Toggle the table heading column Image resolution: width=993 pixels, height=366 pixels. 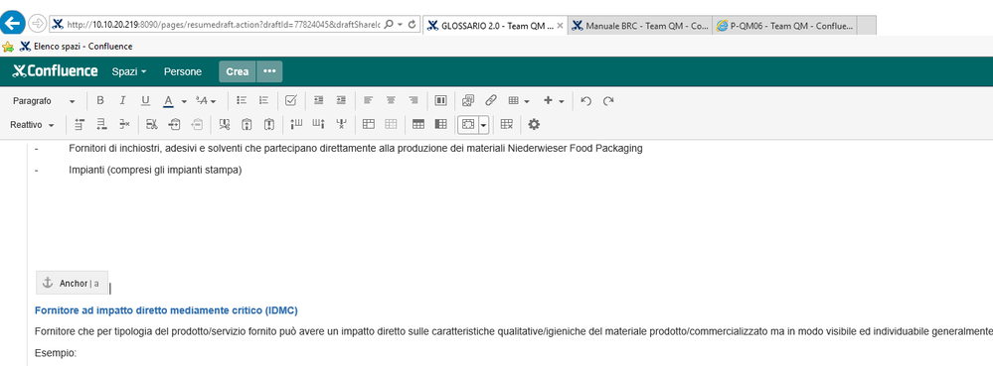(440, 125)
